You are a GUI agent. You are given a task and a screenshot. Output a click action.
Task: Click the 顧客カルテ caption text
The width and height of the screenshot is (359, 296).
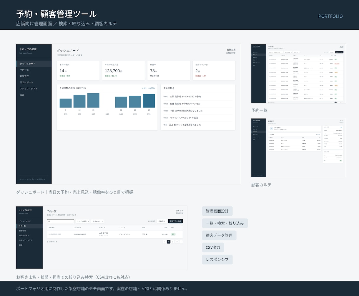point(261,185)
